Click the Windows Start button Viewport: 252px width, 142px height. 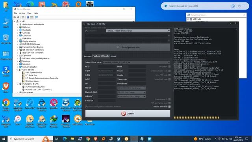(x=4, y=139)
